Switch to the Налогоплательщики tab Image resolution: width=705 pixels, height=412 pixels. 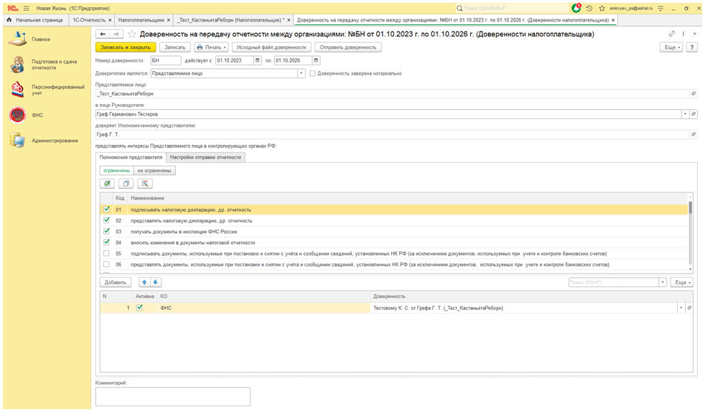point(141,20)
